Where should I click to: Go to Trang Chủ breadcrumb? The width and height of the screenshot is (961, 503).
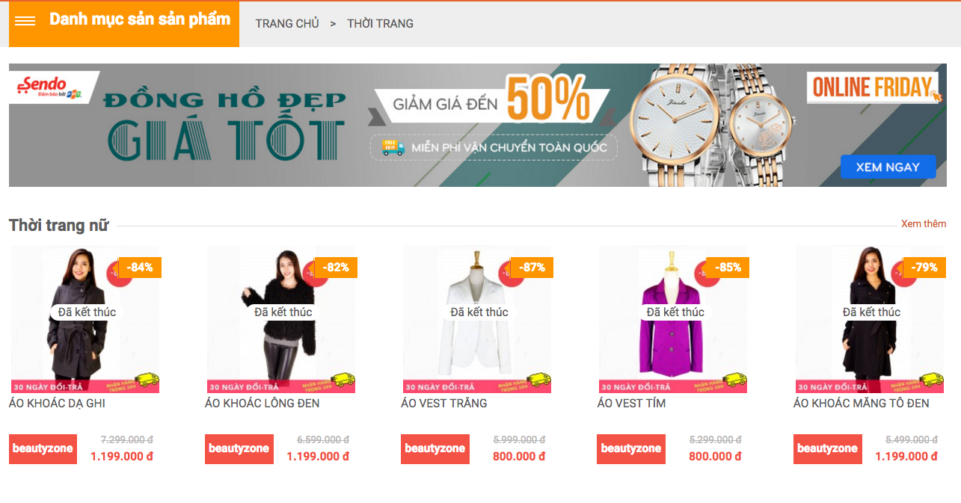click(287, 23)
